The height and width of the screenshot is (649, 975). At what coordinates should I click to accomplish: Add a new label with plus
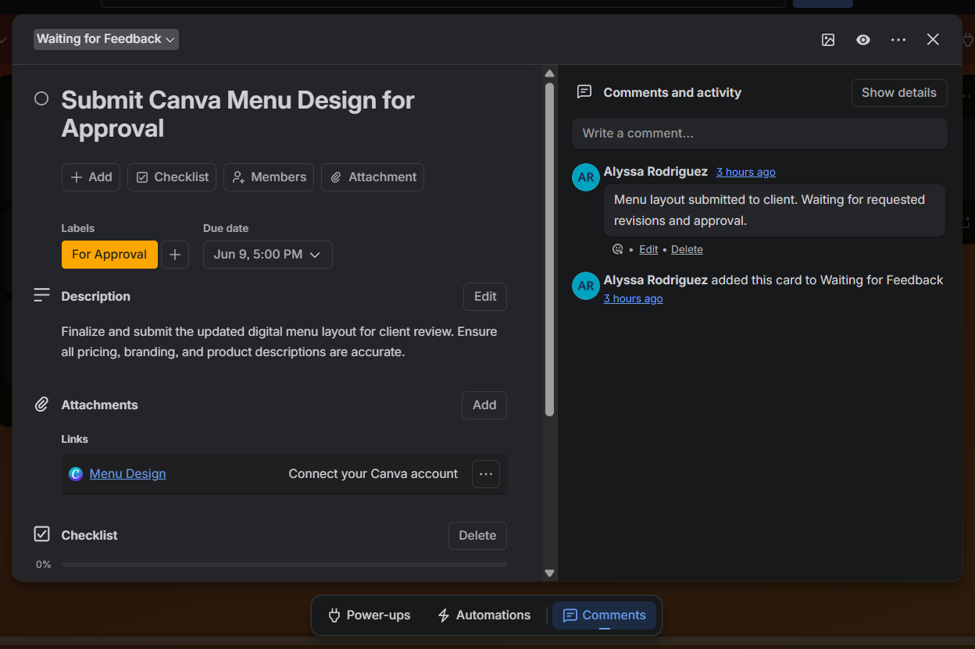175,255
